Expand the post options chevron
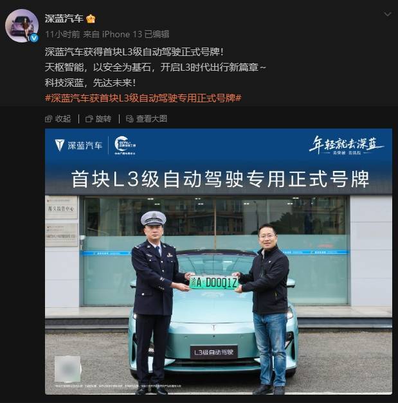 [388, 14]
